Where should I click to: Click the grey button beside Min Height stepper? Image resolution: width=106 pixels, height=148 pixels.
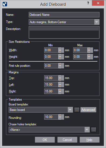coord(63,57)
